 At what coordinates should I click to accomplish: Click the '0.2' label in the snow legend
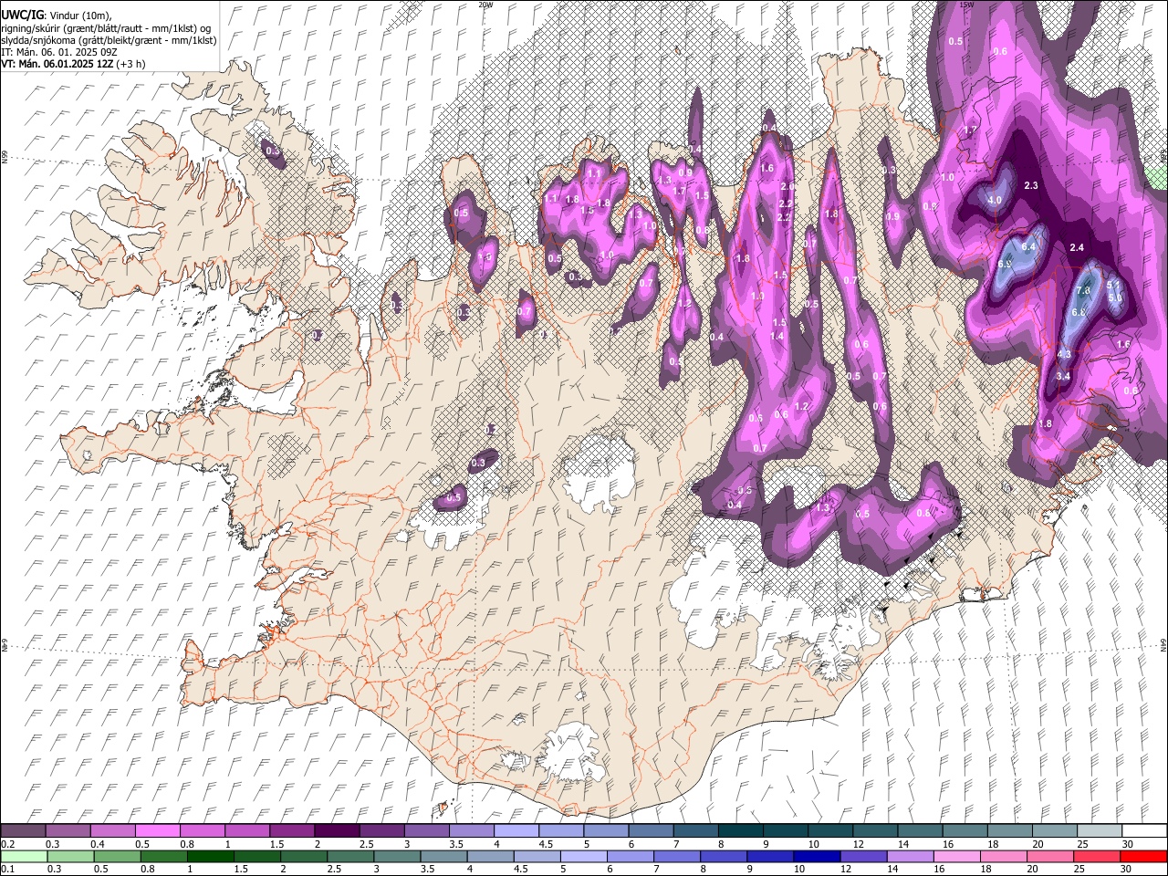click(7, 844)
